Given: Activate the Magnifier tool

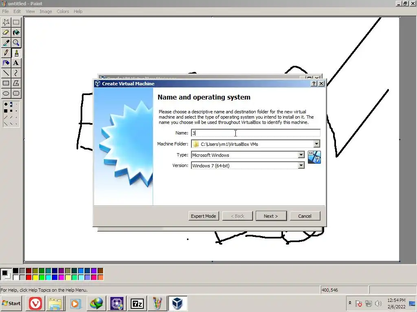Looking at the screenshot, I should 16,43.
